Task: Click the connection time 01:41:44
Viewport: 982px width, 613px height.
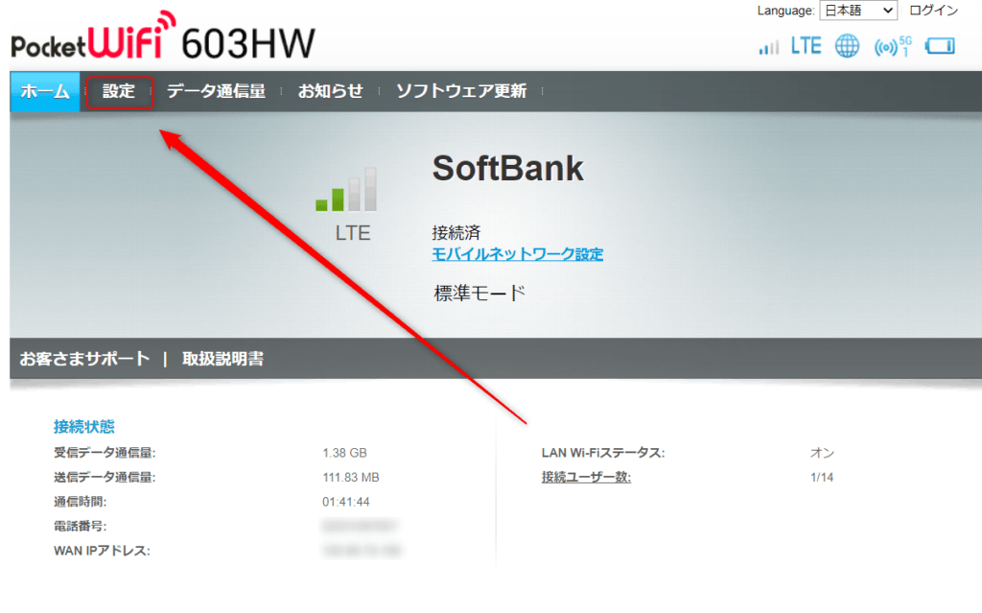Action: tap(345, 502)
